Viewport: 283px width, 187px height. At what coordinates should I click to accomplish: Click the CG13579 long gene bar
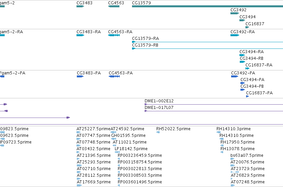point(208,7)
